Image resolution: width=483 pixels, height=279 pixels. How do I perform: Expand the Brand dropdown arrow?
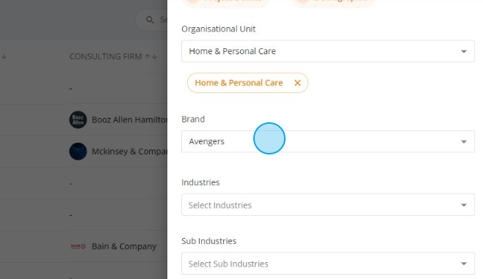464,141
